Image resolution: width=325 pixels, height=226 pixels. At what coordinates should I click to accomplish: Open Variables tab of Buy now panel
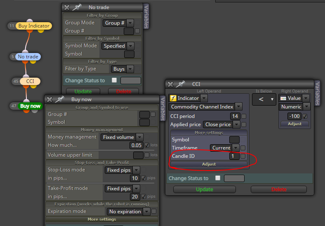click(x=163, y=109)
